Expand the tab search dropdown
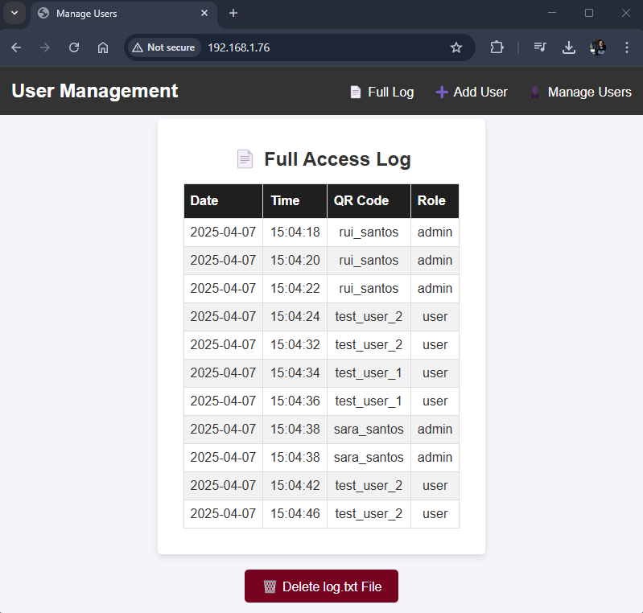643x613 pixels. 14,13
